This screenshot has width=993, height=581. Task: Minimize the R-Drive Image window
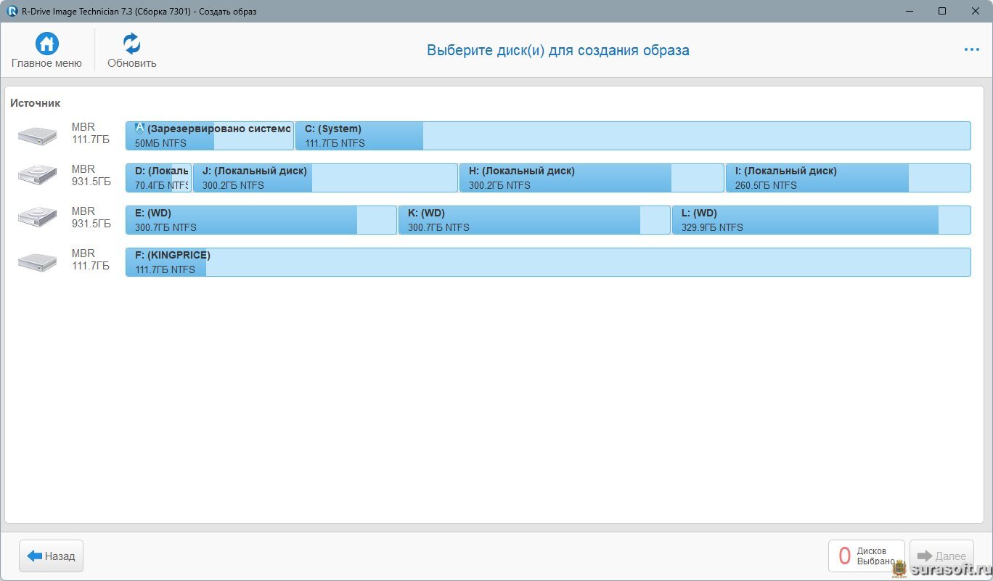[x=910, y=11]
